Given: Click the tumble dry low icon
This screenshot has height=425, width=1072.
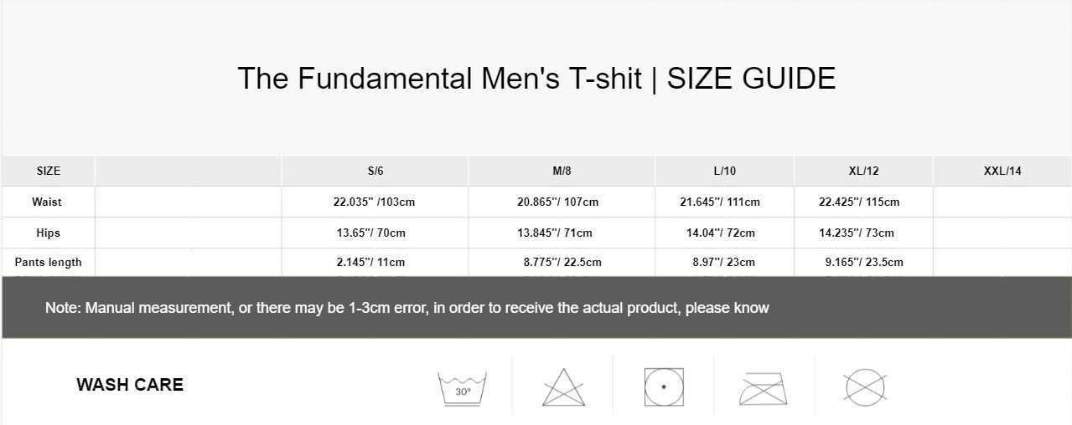Looking at the screenshot, I should (664, 387).
